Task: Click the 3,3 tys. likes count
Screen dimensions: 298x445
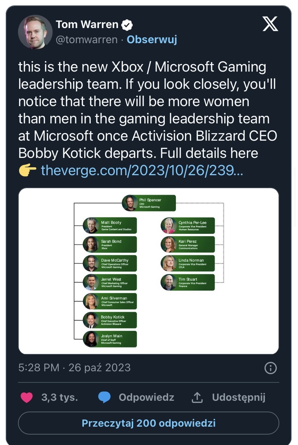Action: point(60,398)
